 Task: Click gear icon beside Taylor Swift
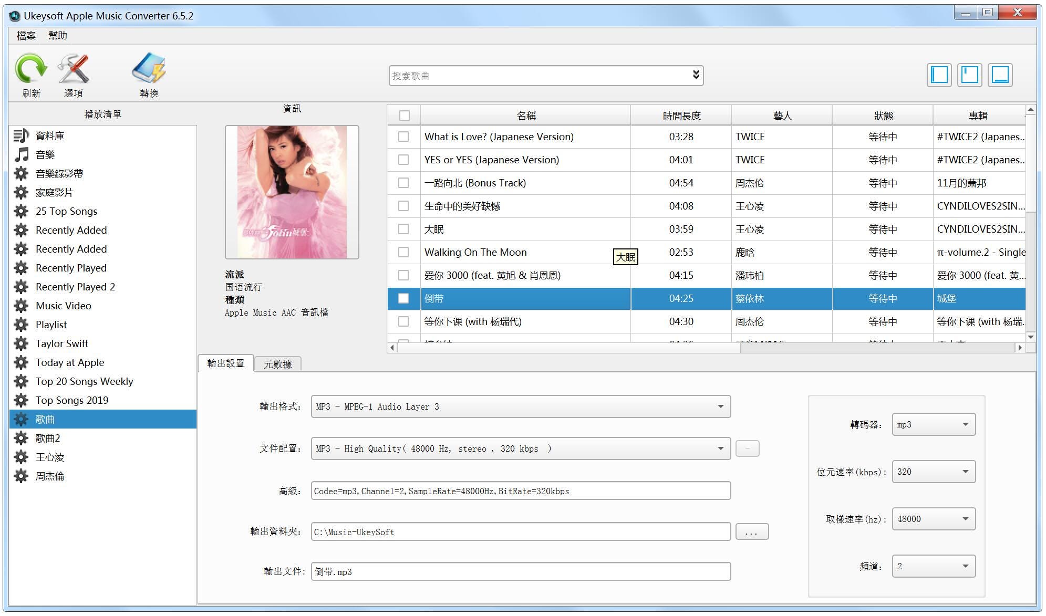pos(21,344)
